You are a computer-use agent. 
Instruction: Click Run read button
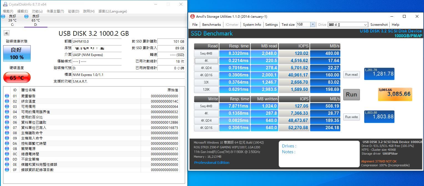[351, 75]
